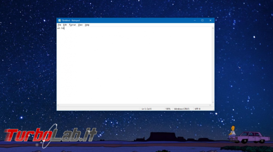
Task: Click the UTF-8 encoding status entry
Action: click(197, 109)
